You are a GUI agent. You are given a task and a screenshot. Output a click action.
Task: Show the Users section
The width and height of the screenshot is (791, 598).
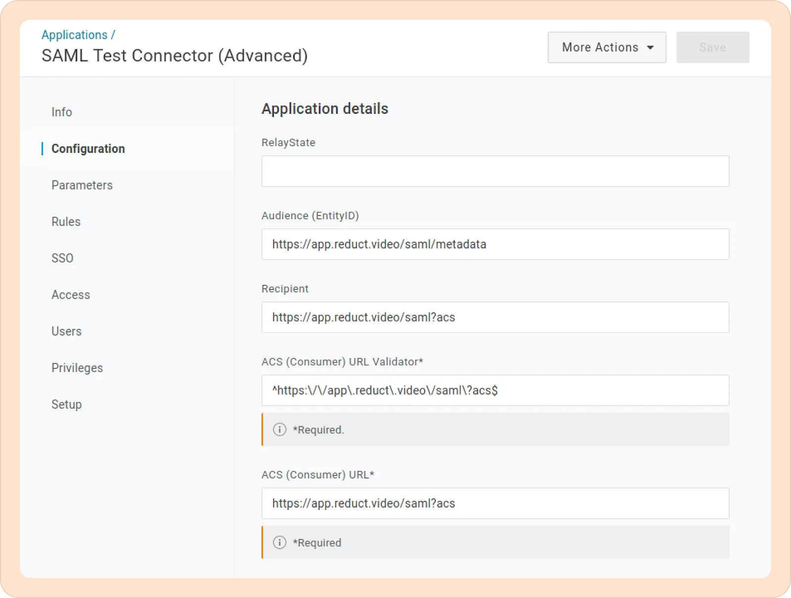[66, 331]
